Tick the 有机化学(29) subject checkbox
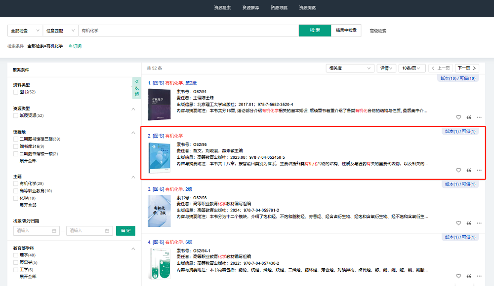The width and height of the screenshot is (494, 286). [16, 183]
